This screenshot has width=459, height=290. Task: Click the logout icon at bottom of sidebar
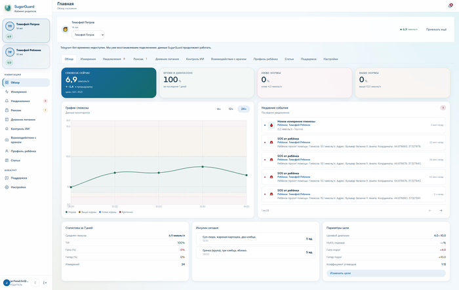[x=45, y=283]
